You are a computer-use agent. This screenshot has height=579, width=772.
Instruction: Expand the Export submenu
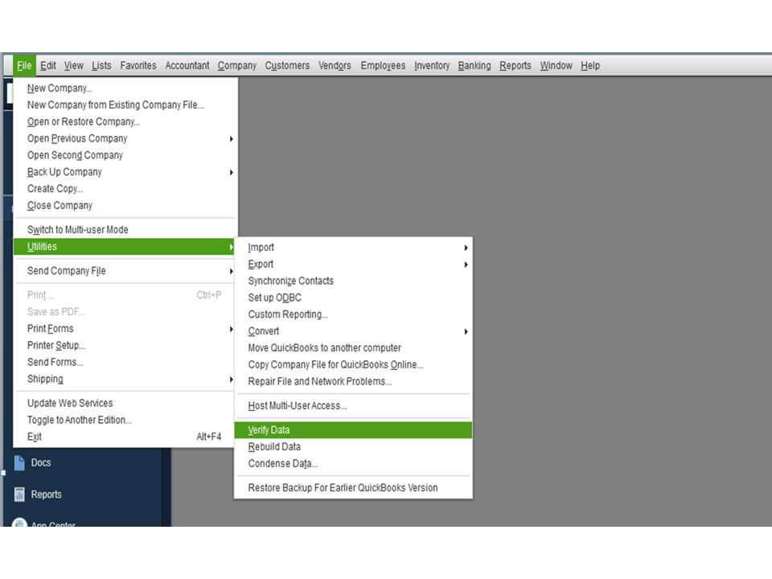(354, 264)
